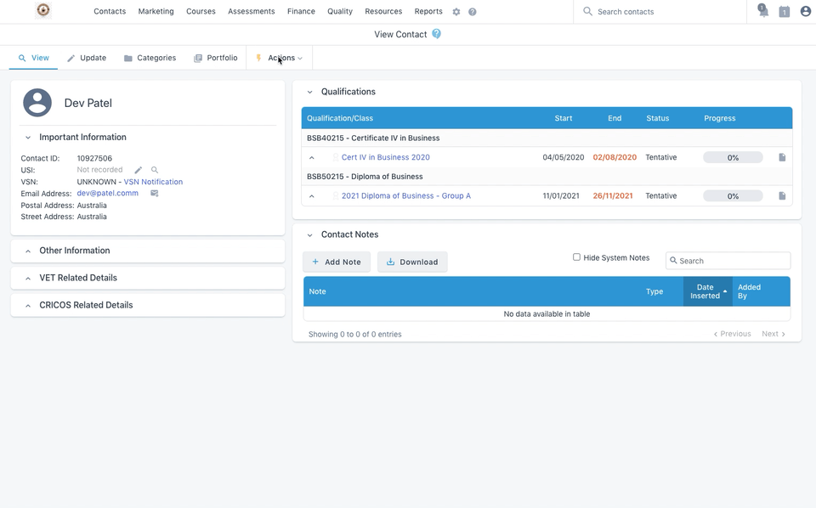The image size is (816, 508).
Task: Open the Finance menu
Action: [x=301, y=11]
